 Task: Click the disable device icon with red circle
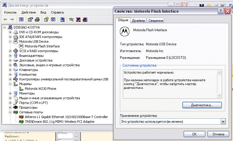85,19
